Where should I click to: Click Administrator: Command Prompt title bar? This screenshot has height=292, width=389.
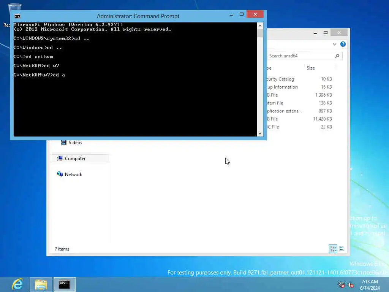[138, 16]
